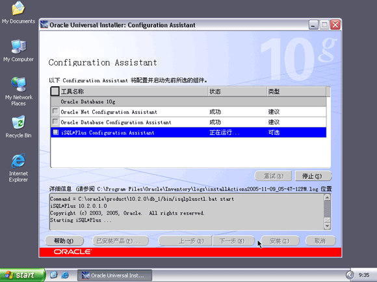Click 已安装产品(P) installed products button
Image resolution: width=377 pixels, height=282 pixels.
pos(120,241)
